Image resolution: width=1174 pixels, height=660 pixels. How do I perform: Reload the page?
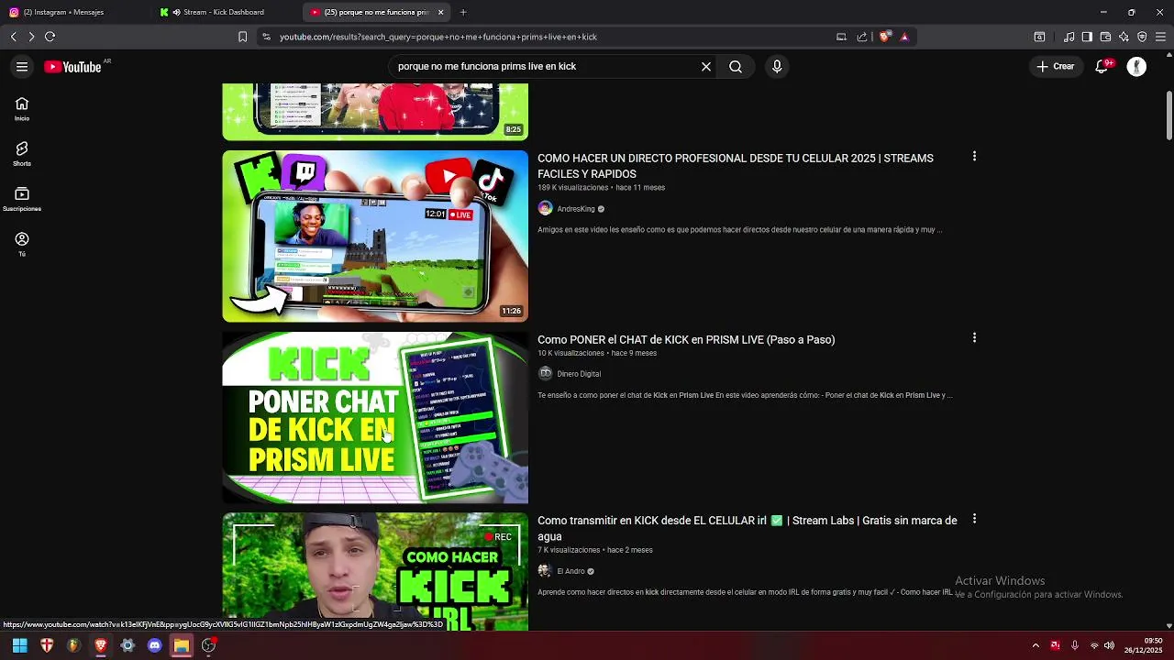[50, 37]
